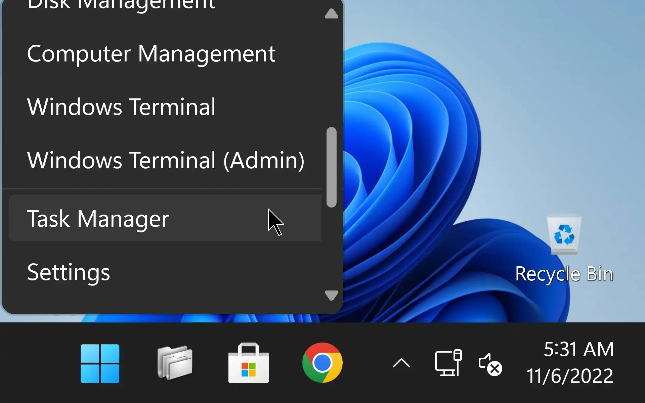Click the muted volume tray icon
The width and height of the screenshot is (645, 403).
[x=490, y=364]
